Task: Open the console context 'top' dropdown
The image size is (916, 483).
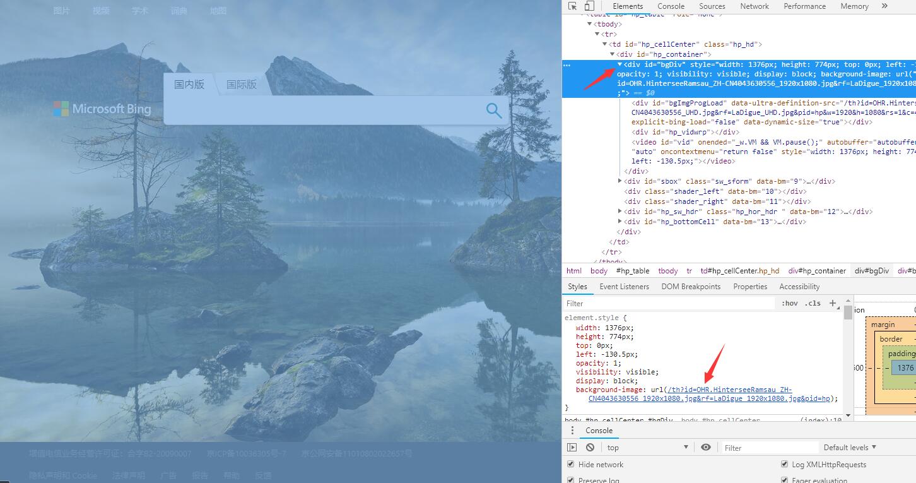Action: [x=648, y=447]
